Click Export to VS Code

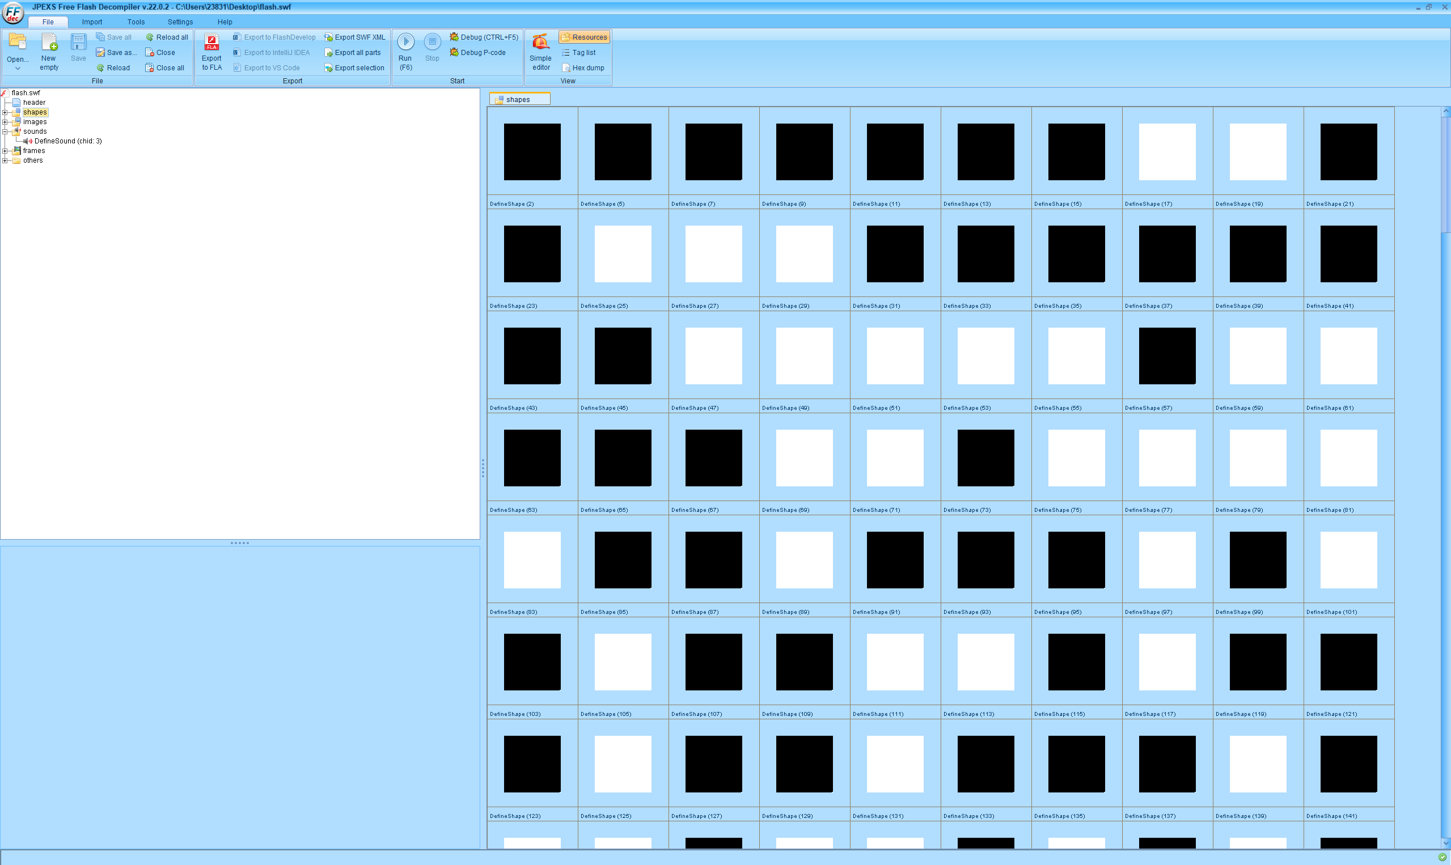point(266,68)
